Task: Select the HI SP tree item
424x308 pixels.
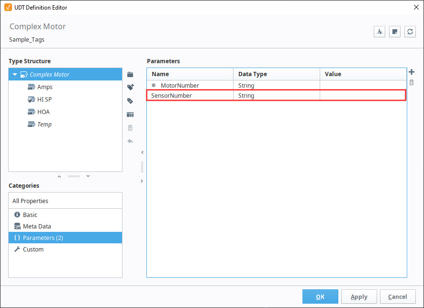Action: [x=65, y=99]
